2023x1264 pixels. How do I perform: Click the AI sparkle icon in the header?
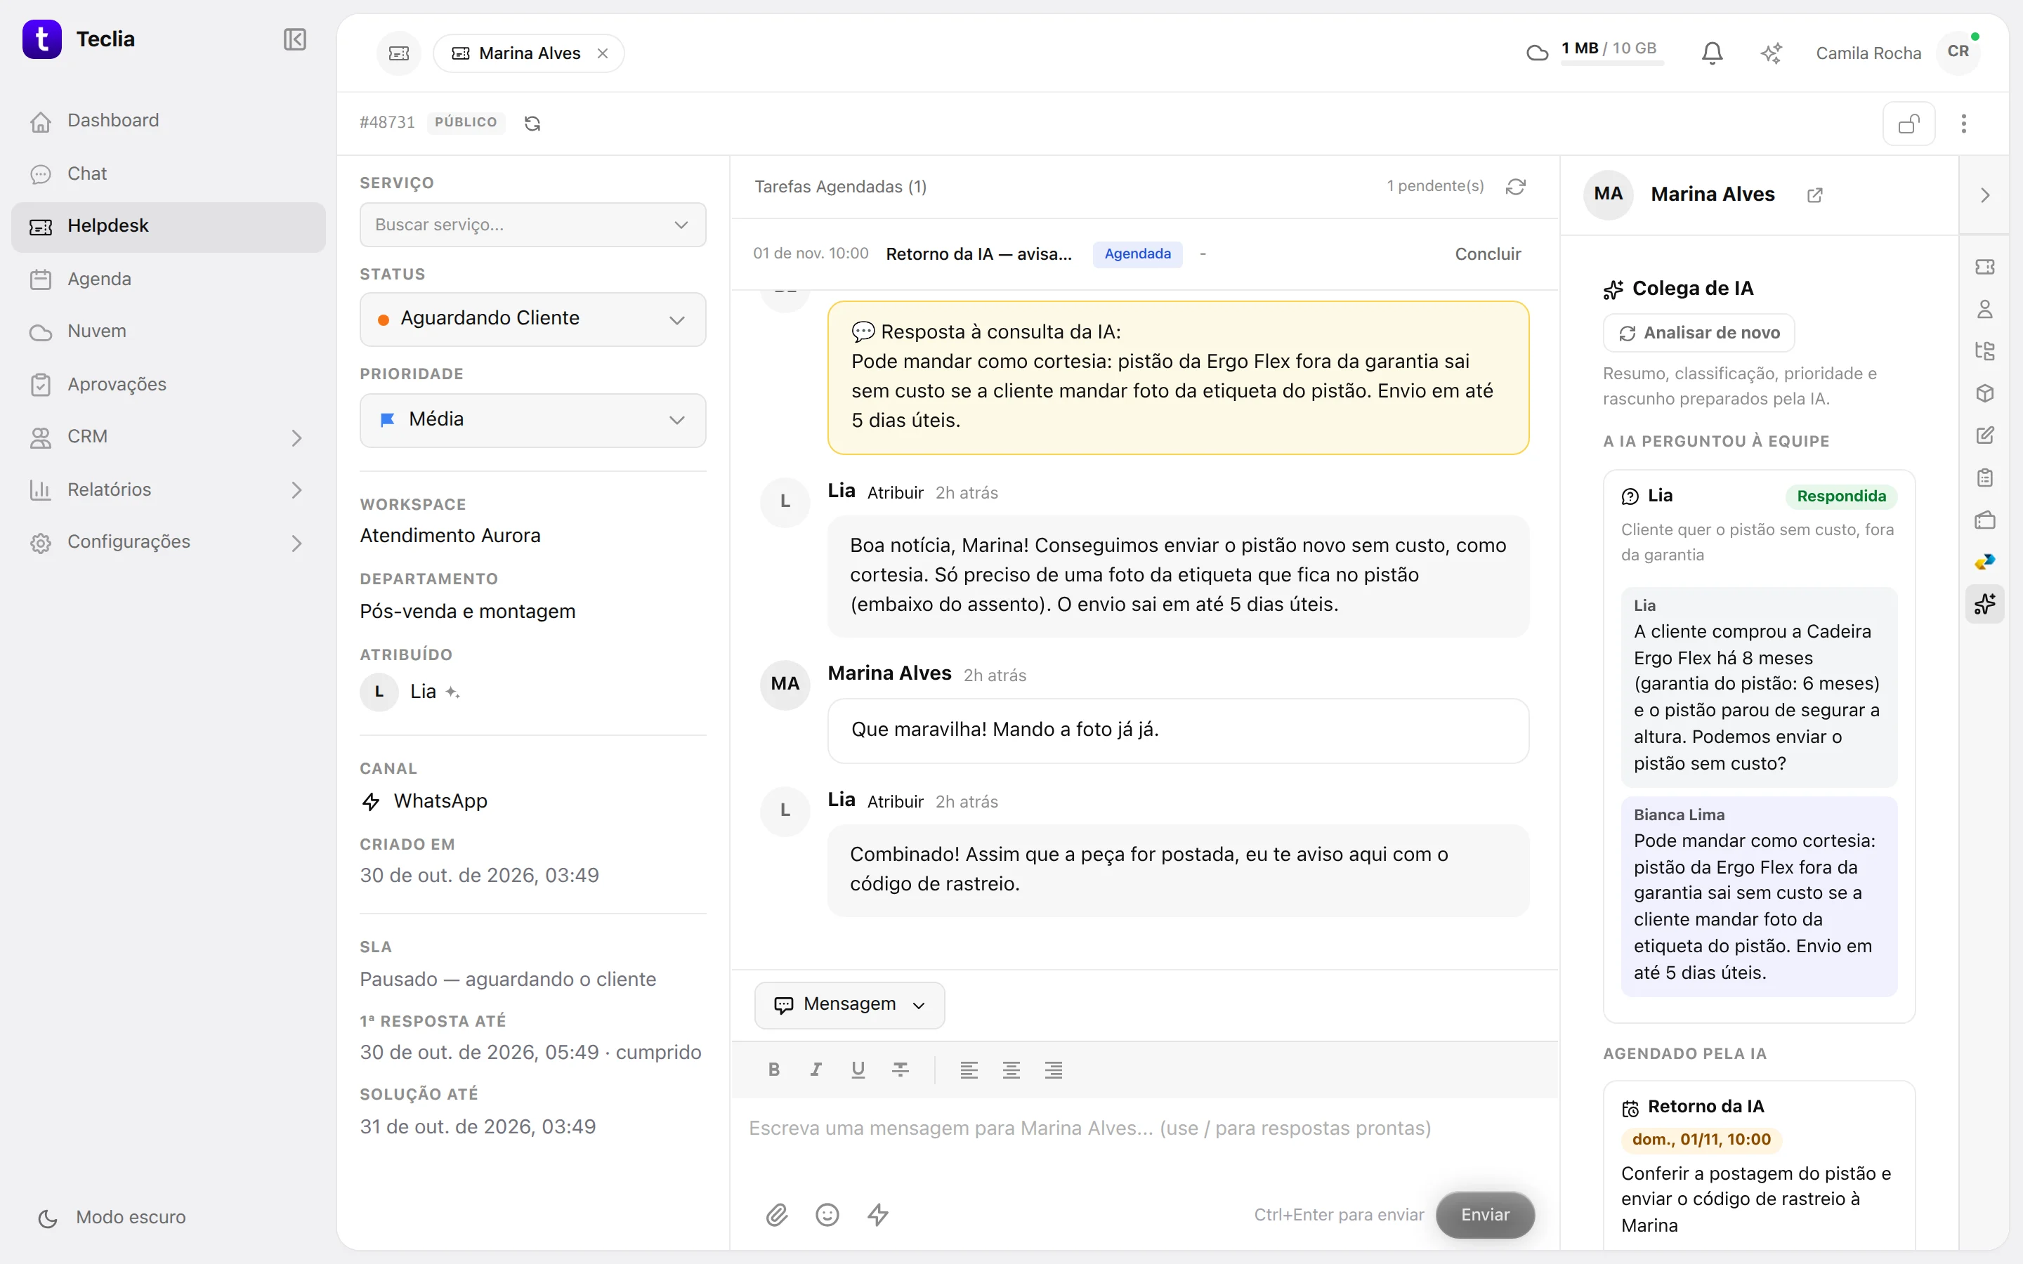1771,53
